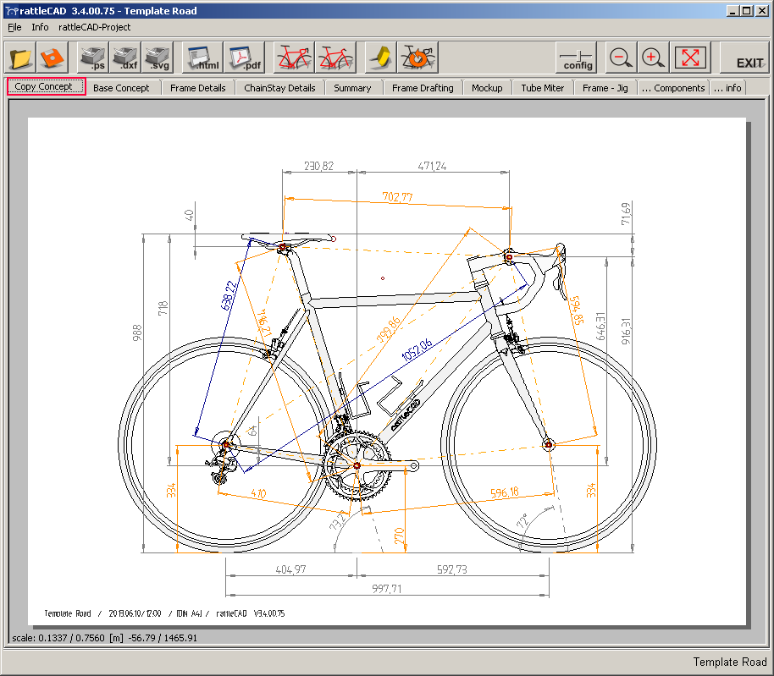This screenshot has width=774, height=676.
Task: Fit drawing to window with red arrows icon
Action: 690,58
